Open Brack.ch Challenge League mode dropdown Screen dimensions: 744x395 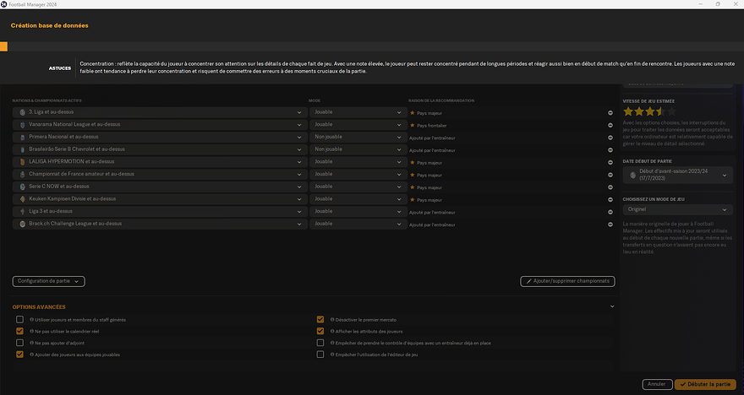tap(358, 224)
